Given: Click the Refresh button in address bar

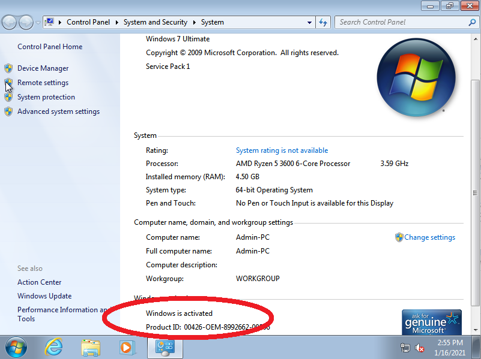Looking at the screenshot, I should [323, 22].
